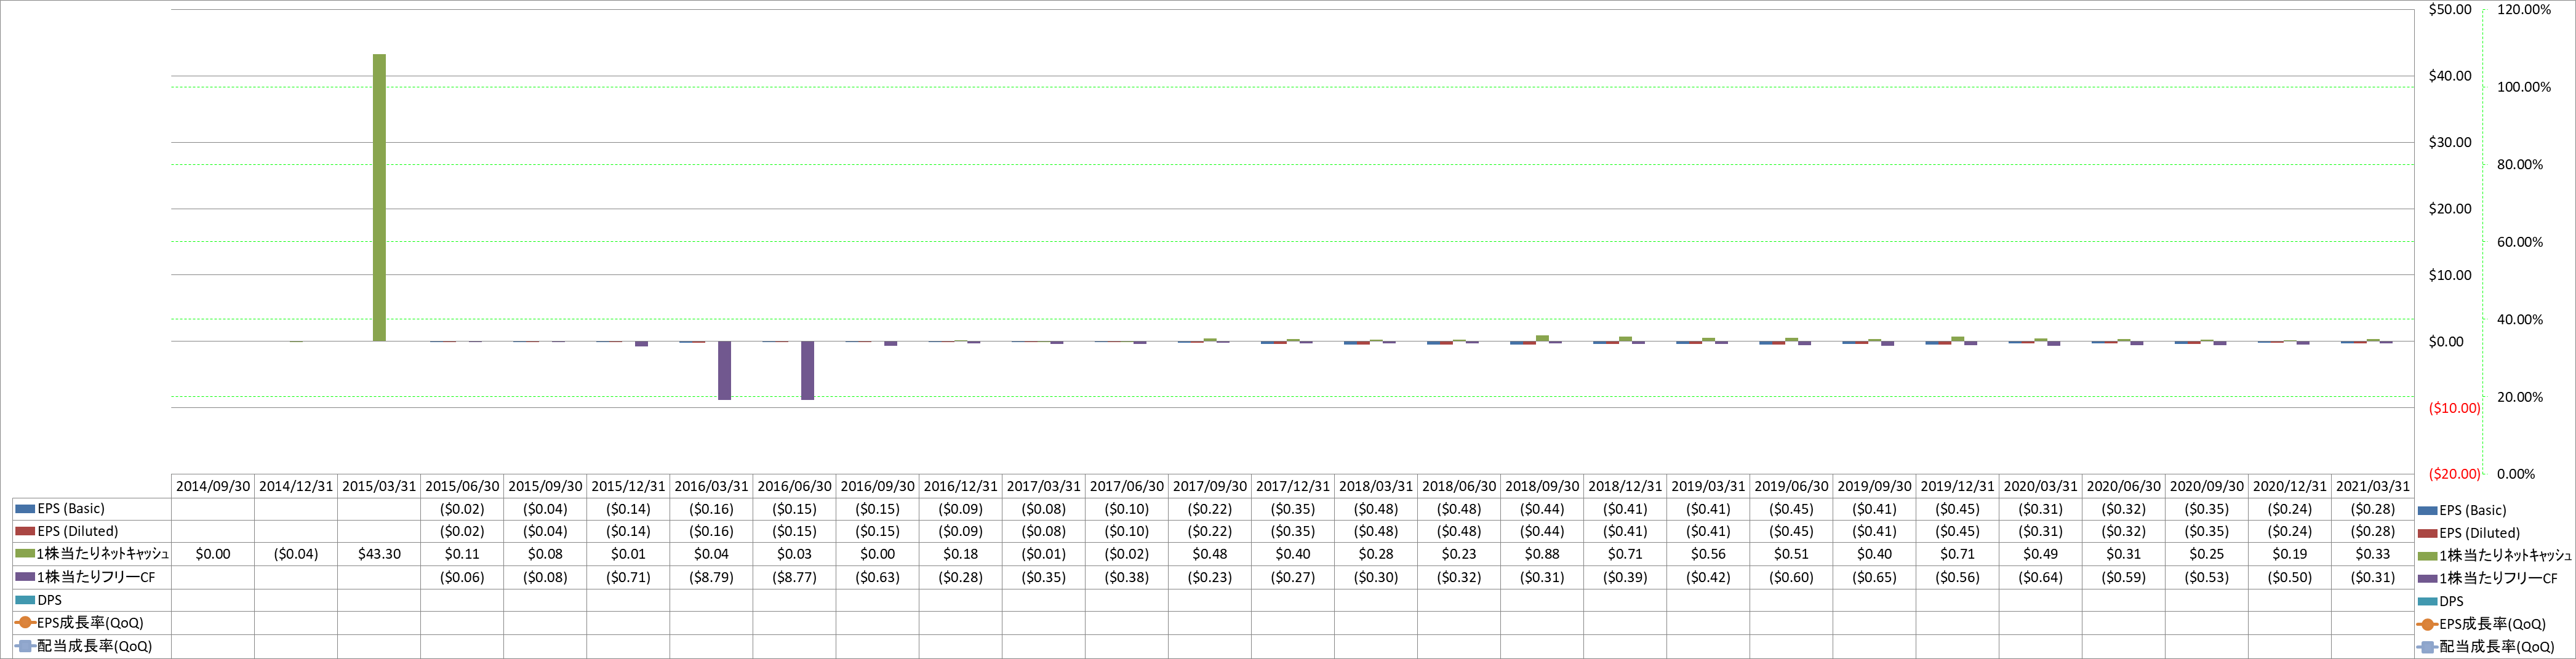The image size is (2576, 659).
Task: Select the 2015/03/31 date column header
Action: coord(379,486)
